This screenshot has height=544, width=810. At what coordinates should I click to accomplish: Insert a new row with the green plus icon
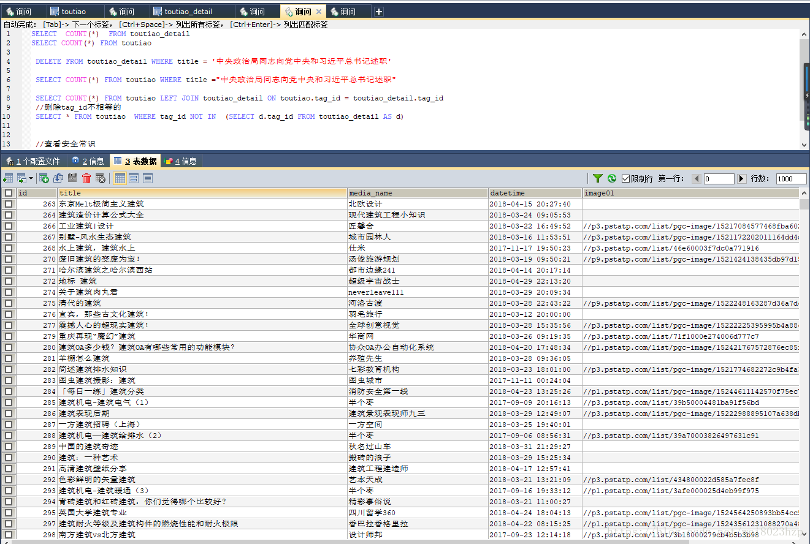click(44, 178)
